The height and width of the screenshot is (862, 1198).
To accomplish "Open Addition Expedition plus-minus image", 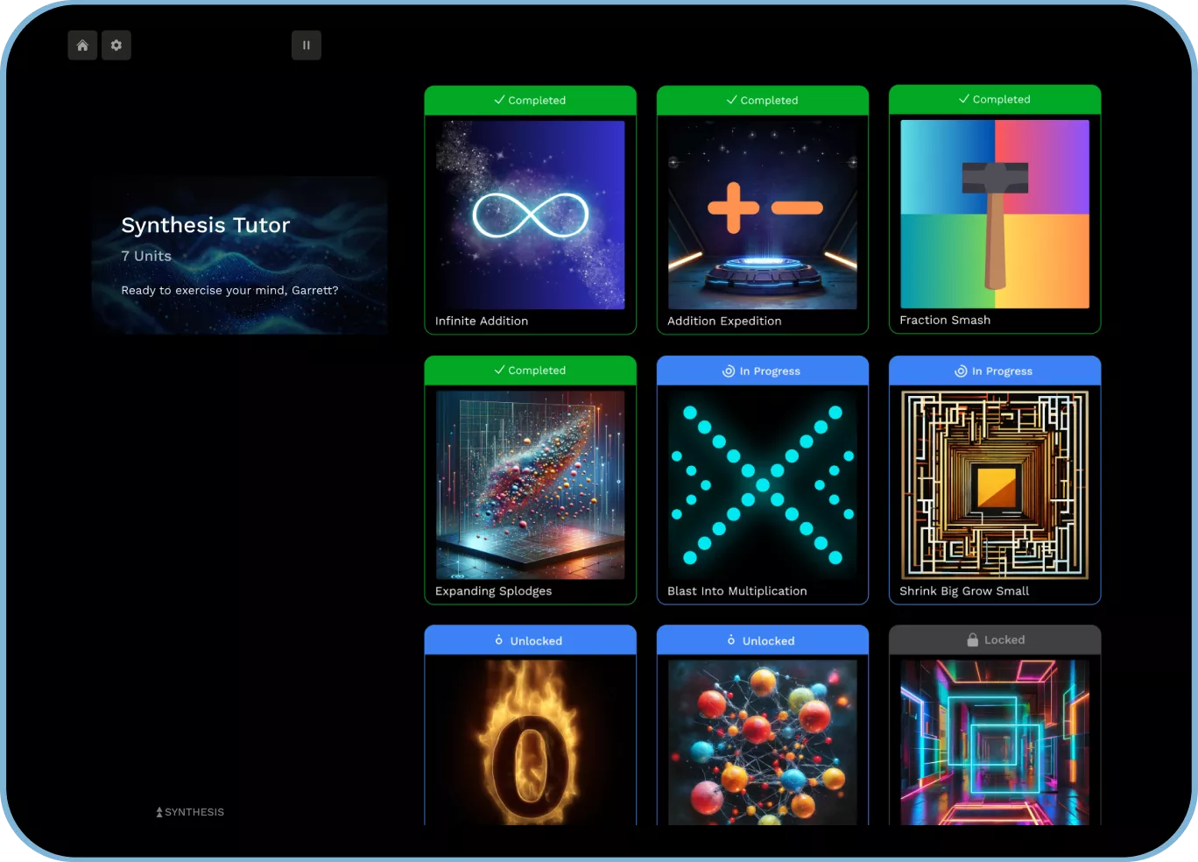I will 763,215.
